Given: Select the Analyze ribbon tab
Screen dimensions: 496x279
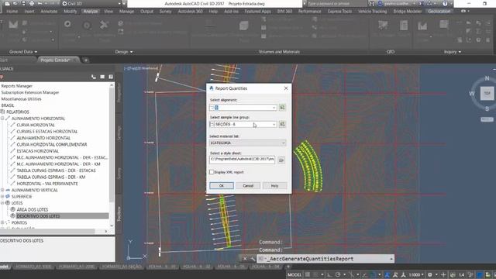Looking at the screenshot, I should click(91, 12).
